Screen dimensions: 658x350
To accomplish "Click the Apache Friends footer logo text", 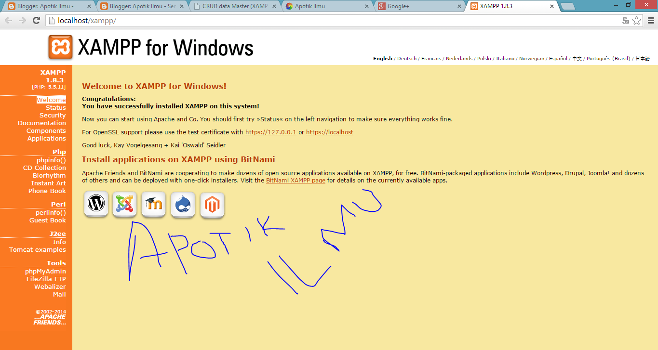I will 50,319.
